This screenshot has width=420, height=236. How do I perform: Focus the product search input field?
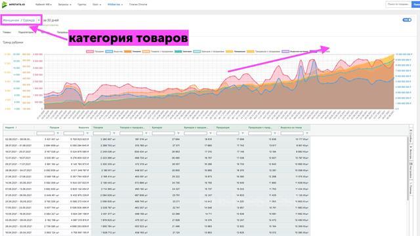398,5
